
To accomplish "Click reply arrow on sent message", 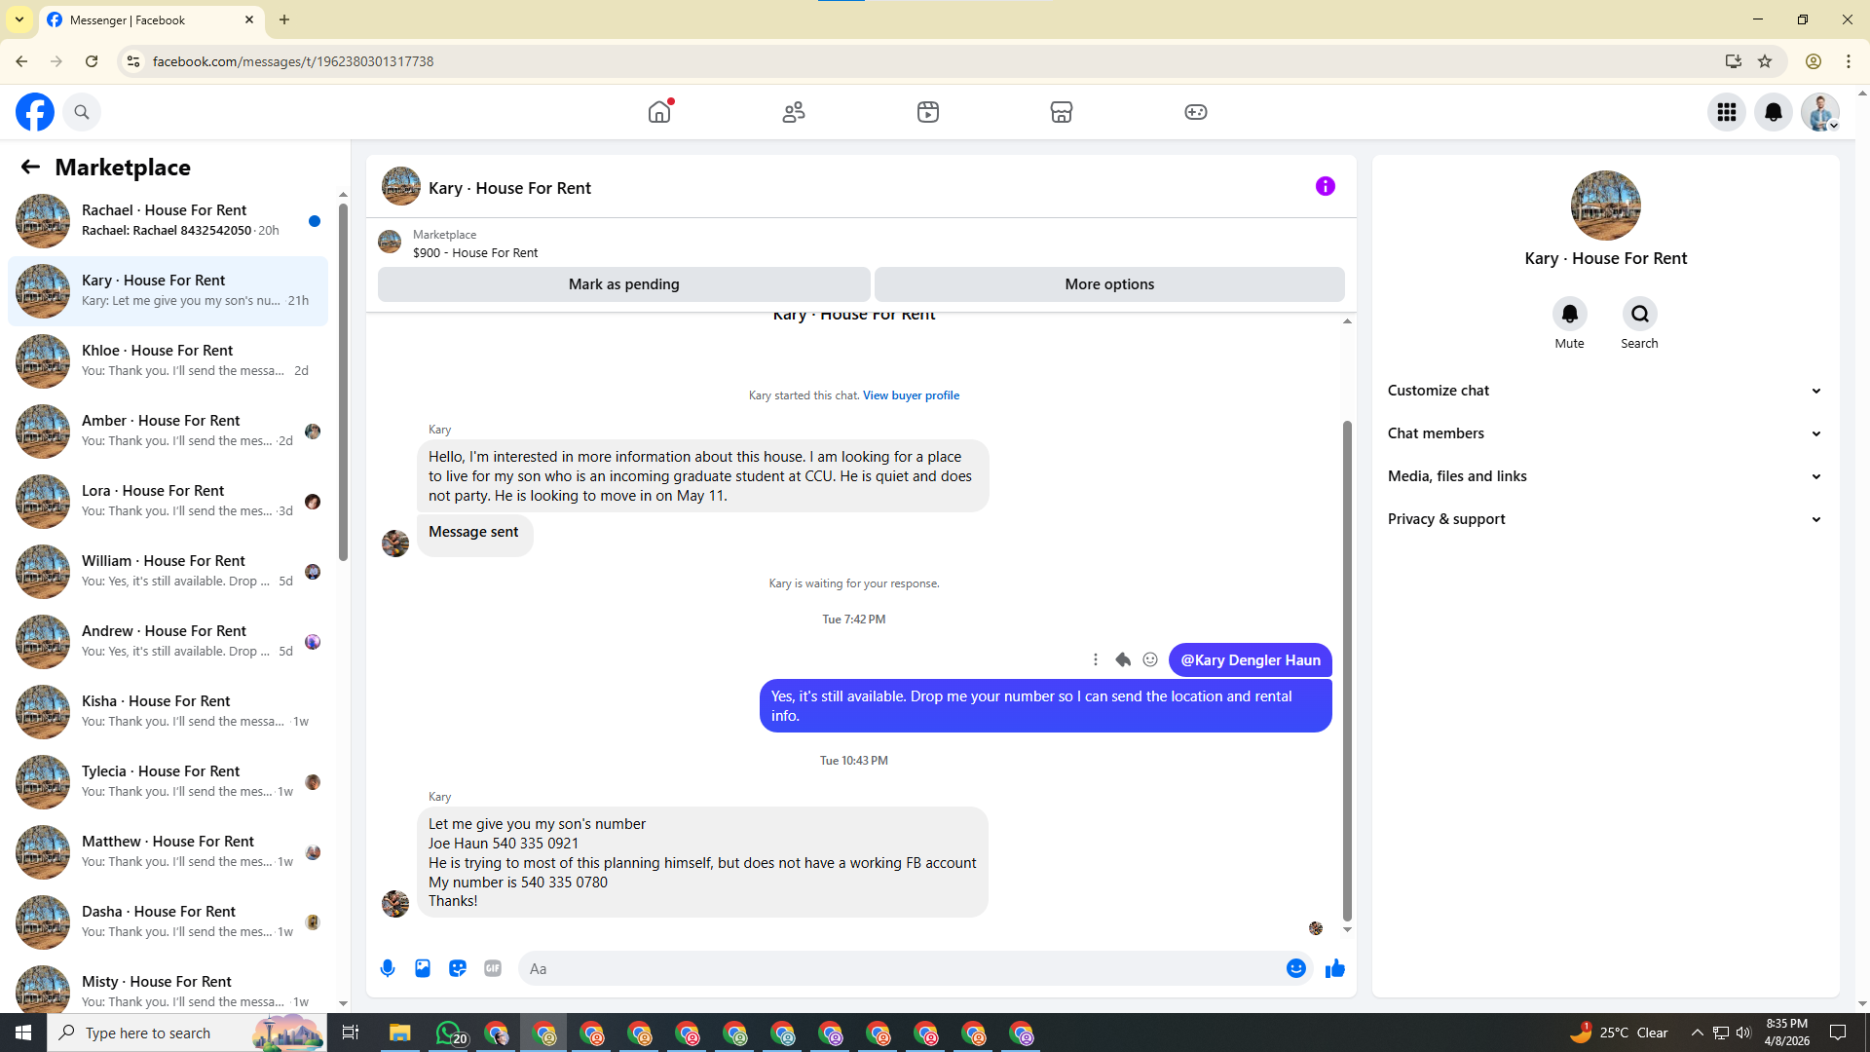I will [1123, 659].
